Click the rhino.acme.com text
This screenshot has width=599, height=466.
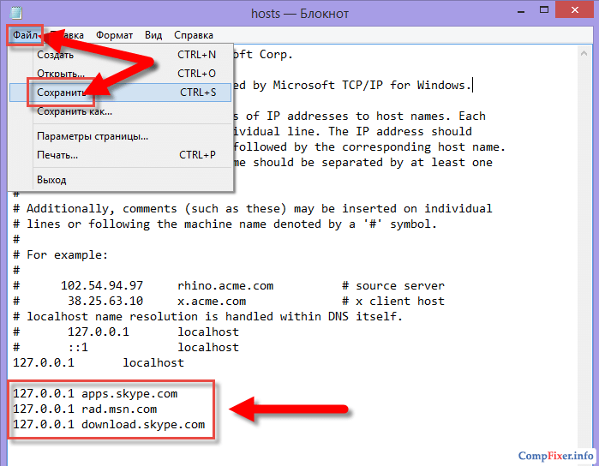click(x=225, y=286)
